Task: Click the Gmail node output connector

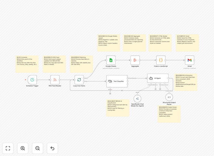Action: click(x=194, y=60)
